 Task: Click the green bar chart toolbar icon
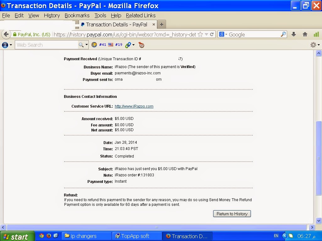click(x=316, y=35)
